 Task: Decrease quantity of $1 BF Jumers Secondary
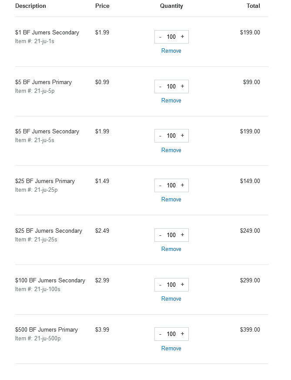pos(160,37)
